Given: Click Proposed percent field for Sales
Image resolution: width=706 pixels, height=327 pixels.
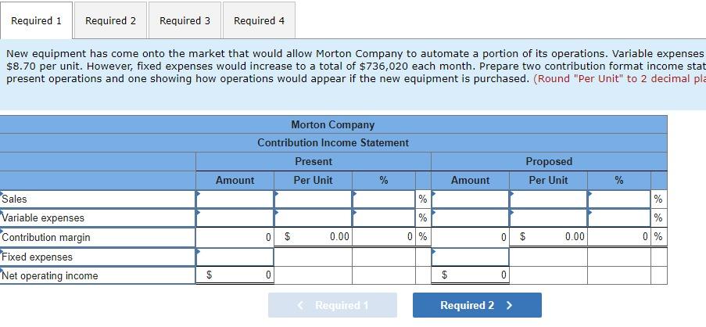Looking at the screenshot, I should coord(619,199).
